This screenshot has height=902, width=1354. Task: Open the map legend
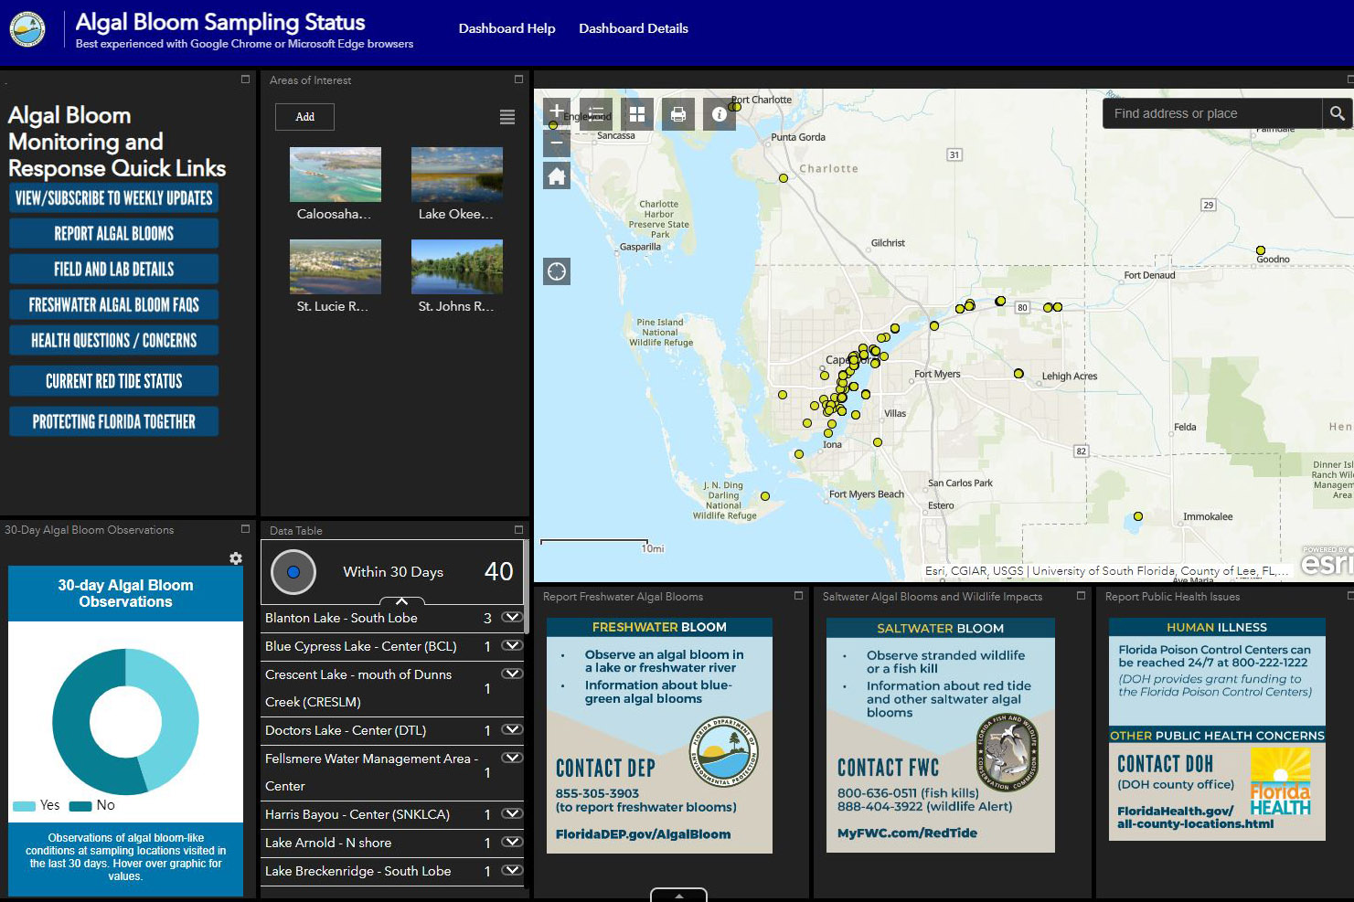pos(596,113)
